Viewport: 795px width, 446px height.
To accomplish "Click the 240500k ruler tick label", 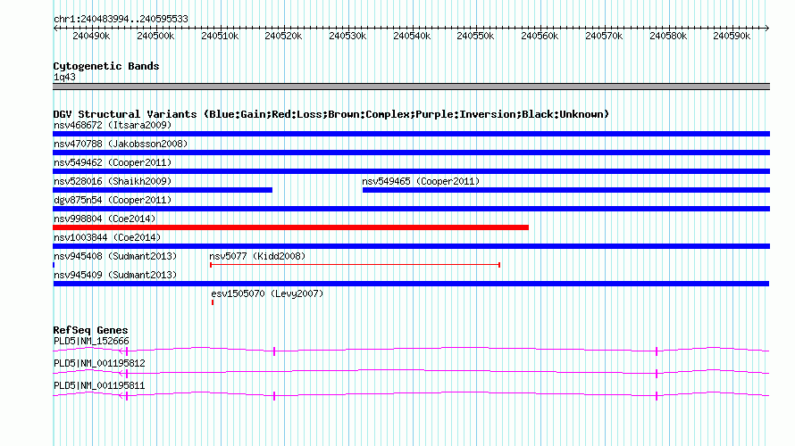I will pos(155,36).
